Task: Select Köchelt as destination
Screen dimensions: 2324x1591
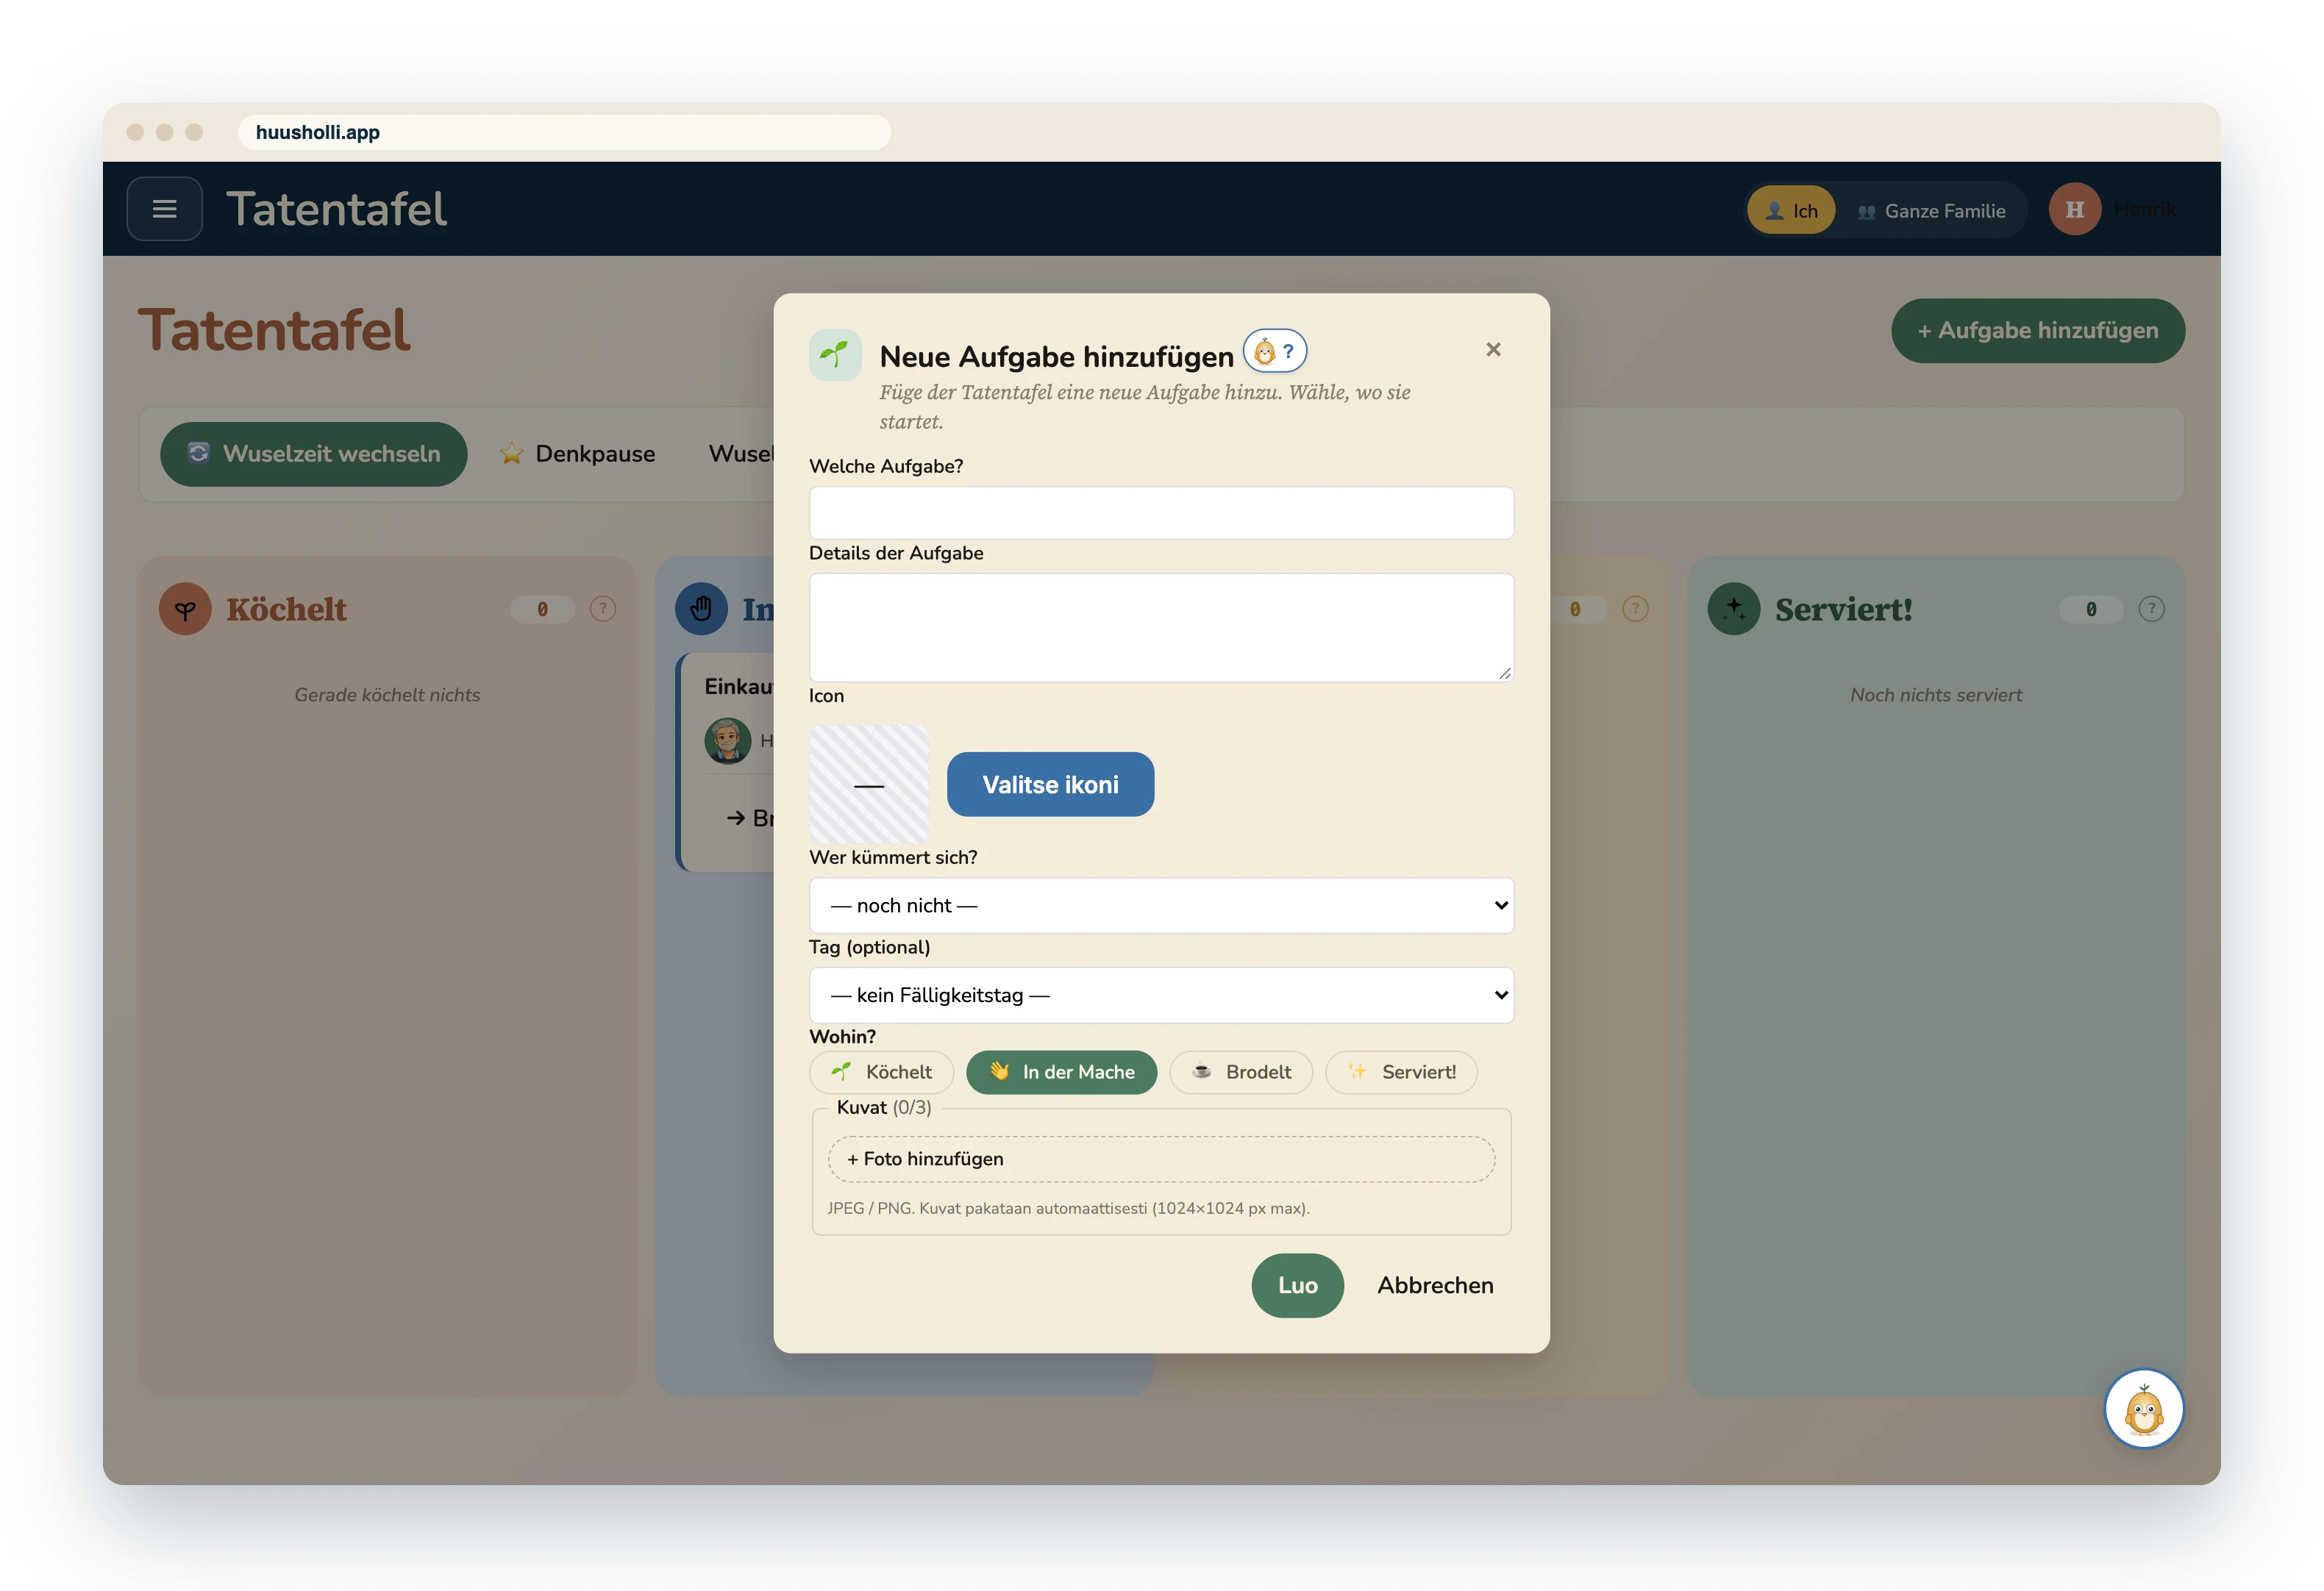Action: click(881, 1072)
